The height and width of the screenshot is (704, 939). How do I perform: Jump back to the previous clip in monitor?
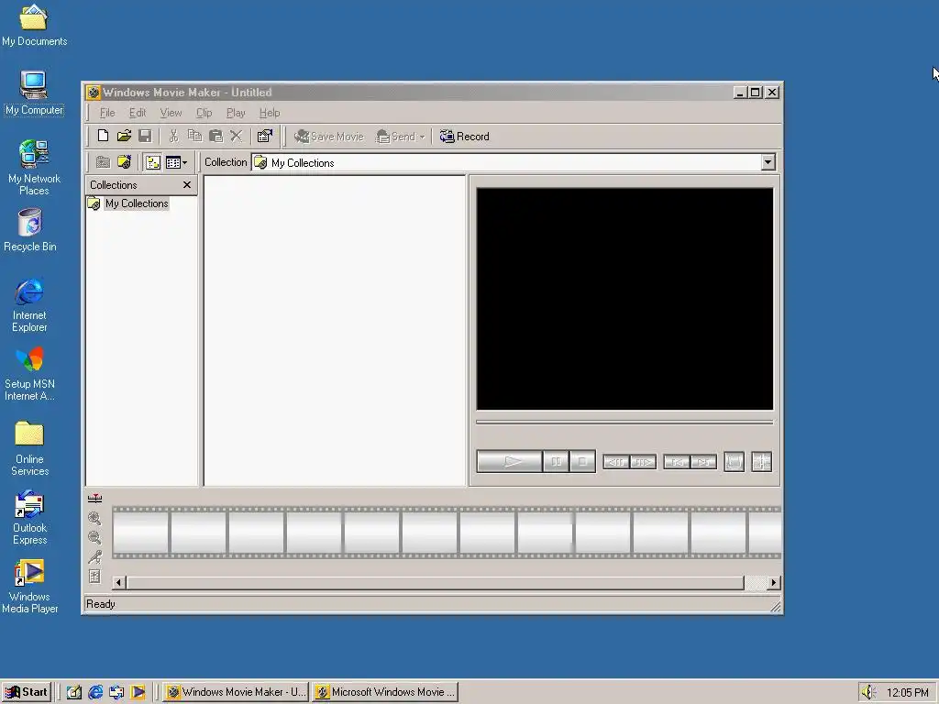tap(677, 462)
